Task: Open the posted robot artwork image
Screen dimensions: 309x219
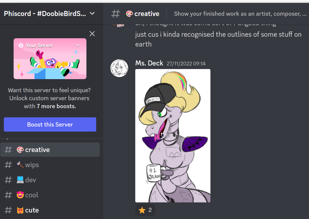Action: 173,136
